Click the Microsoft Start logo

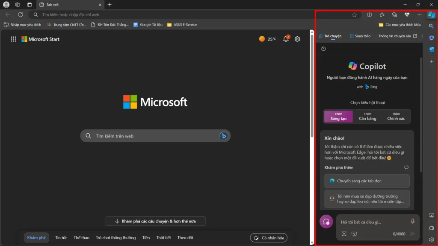(41, 39)
